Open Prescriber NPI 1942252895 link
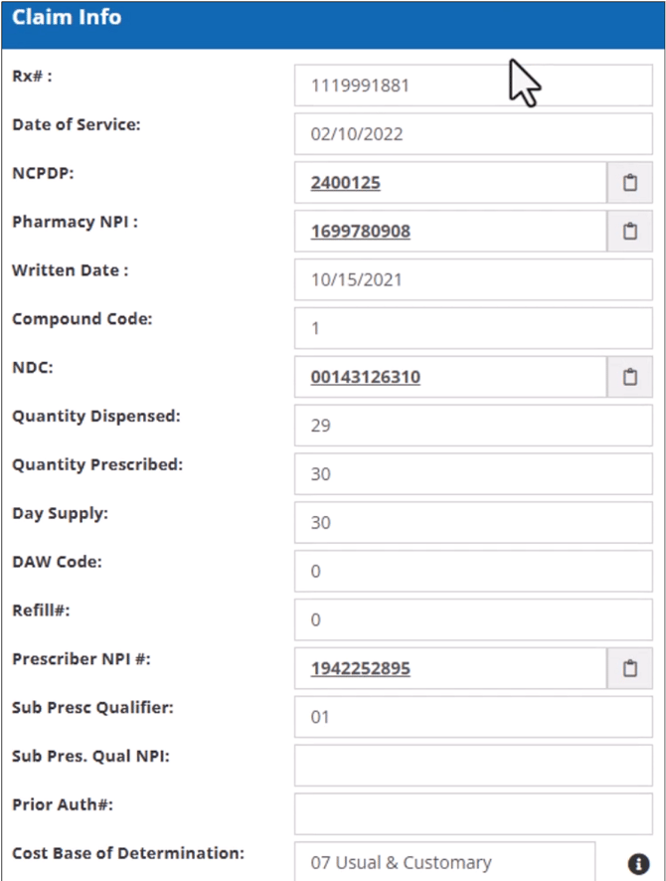 [360, 668]
